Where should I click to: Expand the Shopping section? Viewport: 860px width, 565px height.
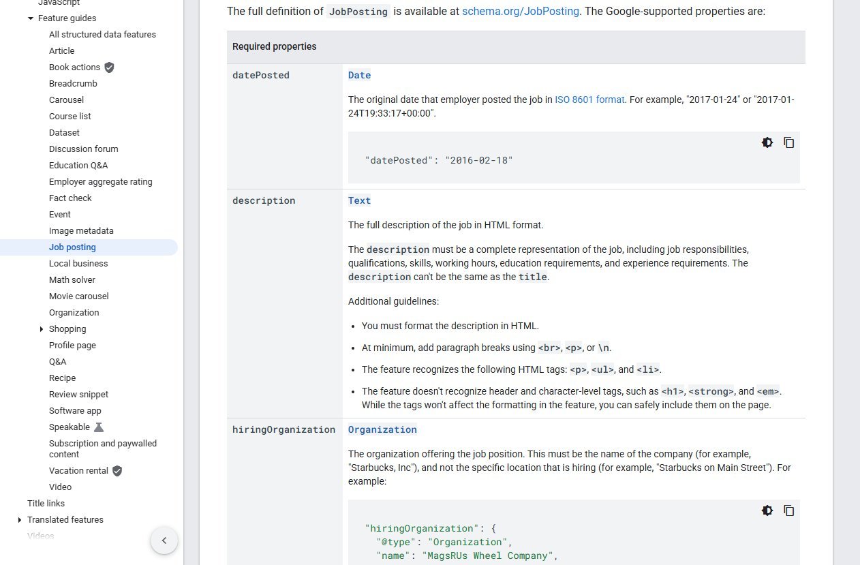[x=42, y=329]
